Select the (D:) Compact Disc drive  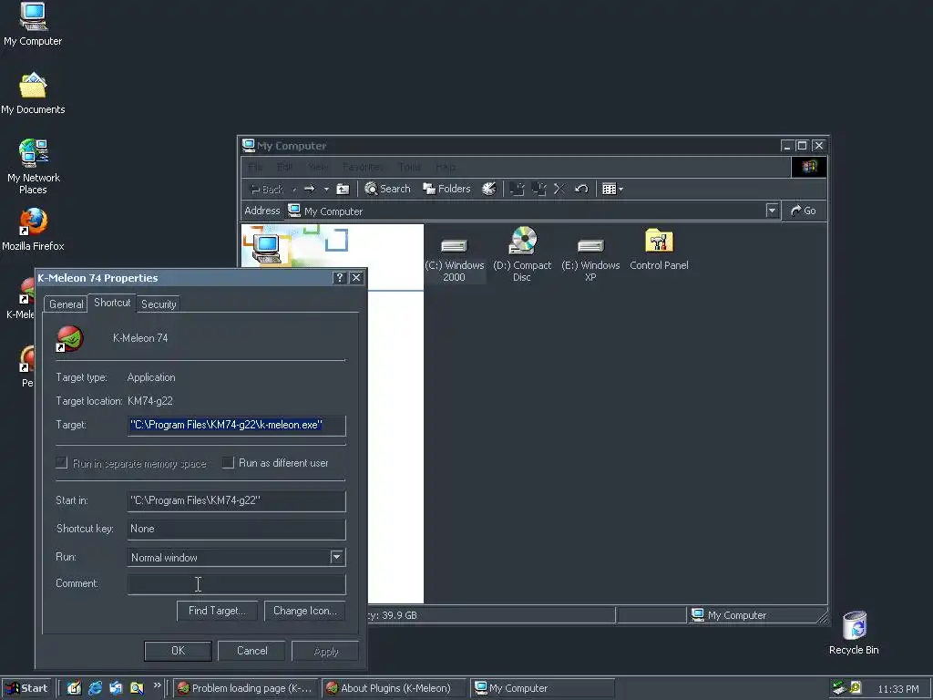click(522, 254)
